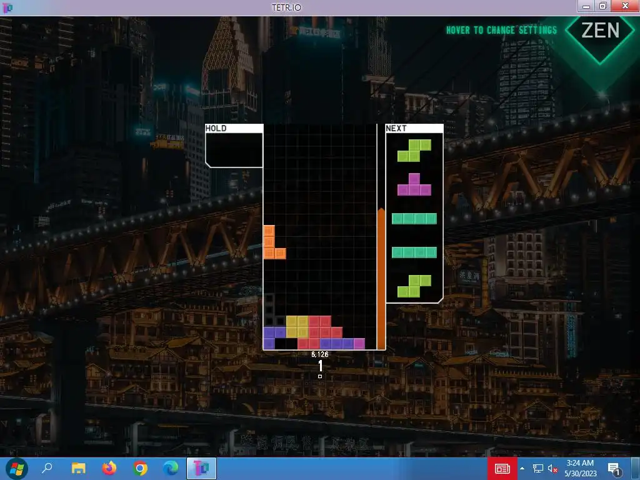This screenshot has width=640, height=480.
Task: Launch Google Chrome from the taskbar
Action: (x=140, y=468)
